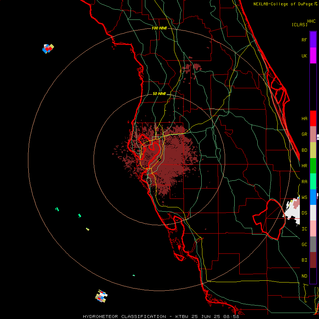Click the BI legend label
Viewport: 319px width, 319px height.
point(304,260)
